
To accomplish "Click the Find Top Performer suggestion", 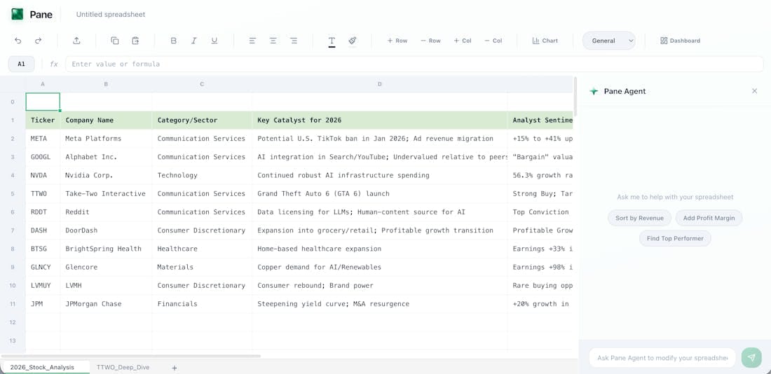I will click(674, 238).
